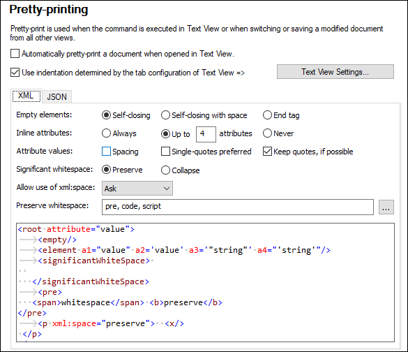Select Collapse for significant whitespace
The image size is (408, 352).
(x=165, y=170)
